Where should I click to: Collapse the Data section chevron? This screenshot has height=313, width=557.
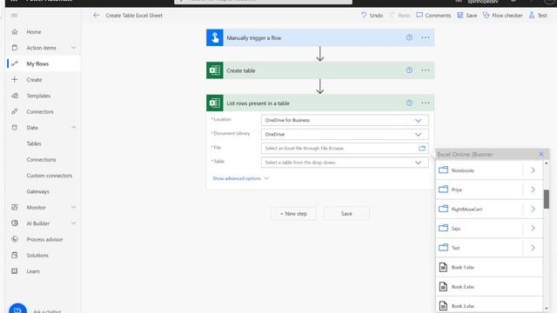coord(73,128)
